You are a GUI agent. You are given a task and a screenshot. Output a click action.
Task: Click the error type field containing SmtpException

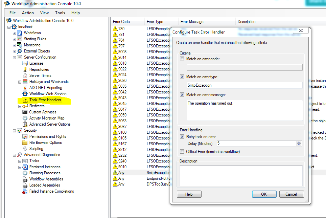tap(245, 85)
